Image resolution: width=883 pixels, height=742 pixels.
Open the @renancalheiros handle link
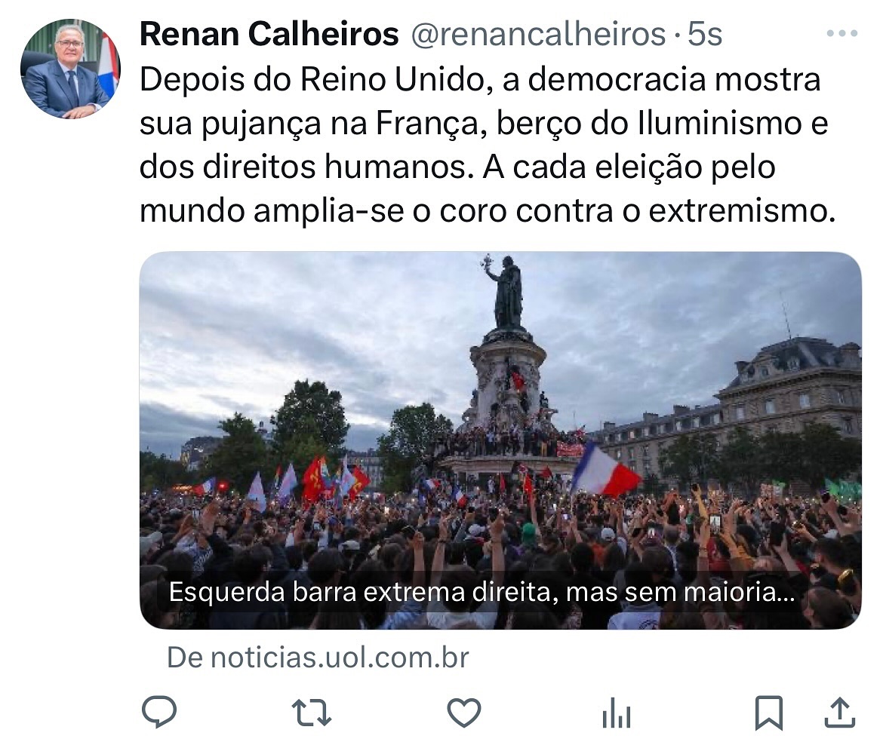[x=538, y=35]
